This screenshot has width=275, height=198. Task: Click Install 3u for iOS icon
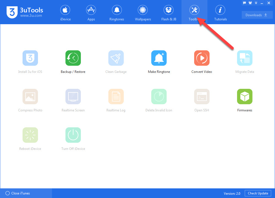click(x=30, y=58)
